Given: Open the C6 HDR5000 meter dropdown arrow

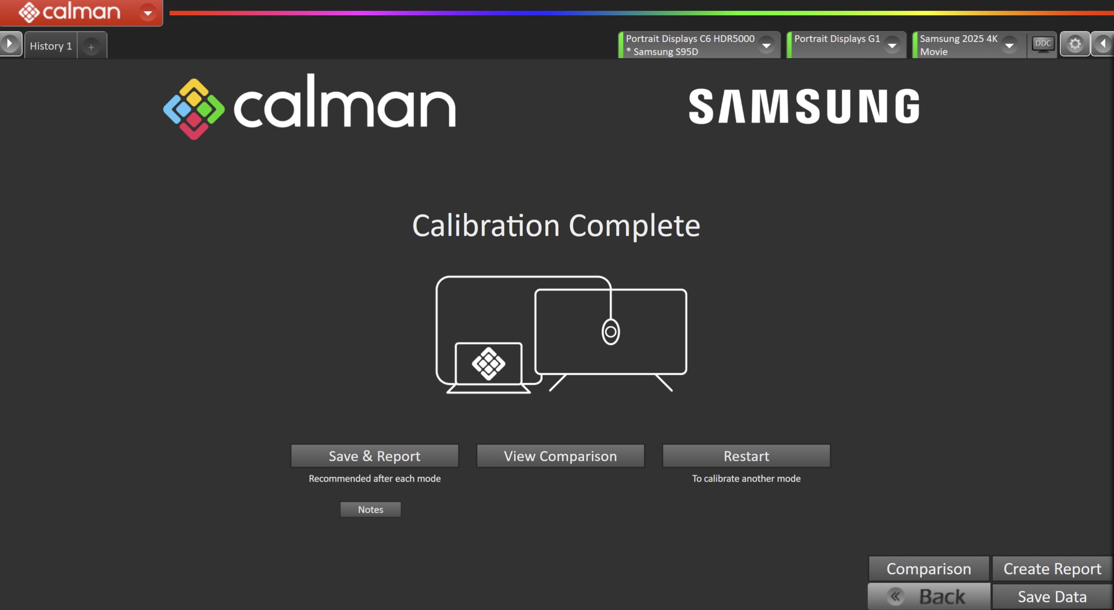Looking at the screenshot, I should coord(766,45).
